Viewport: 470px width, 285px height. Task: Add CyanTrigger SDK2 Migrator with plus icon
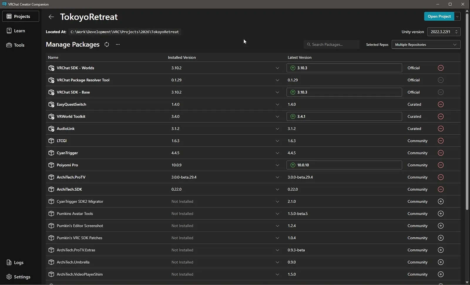(x=441, y=202)
